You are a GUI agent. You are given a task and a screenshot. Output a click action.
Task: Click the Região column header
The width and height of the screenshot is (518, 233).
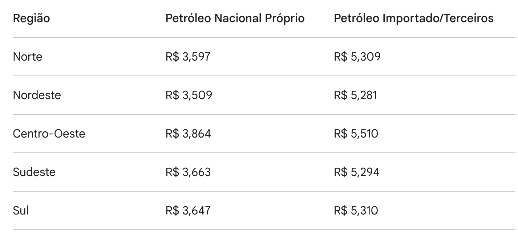click(x=31, y=19)
